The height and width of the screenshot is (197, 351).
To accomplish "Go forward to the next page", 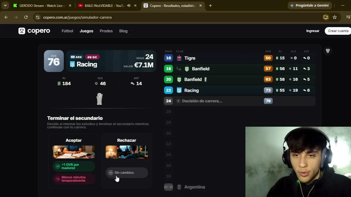I will pyautogui.click(x=16, y=17).
